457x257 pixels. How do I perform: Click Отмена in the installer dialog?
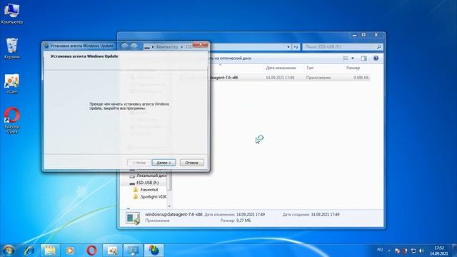[191, 163]
